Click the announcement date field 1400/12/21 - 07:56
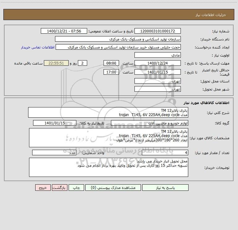This screenshot has height=230, width=238. (x=64, y=31)
